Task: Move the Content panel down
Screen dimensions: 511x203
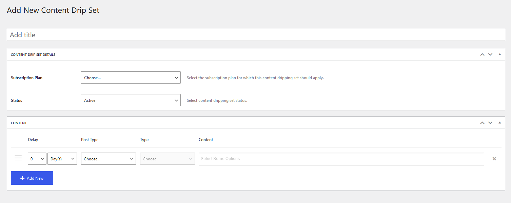Action: tap(490, 123)
